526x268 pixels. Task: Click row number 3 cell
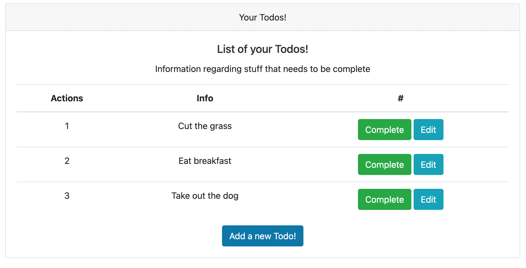click(x=67, y=196)
